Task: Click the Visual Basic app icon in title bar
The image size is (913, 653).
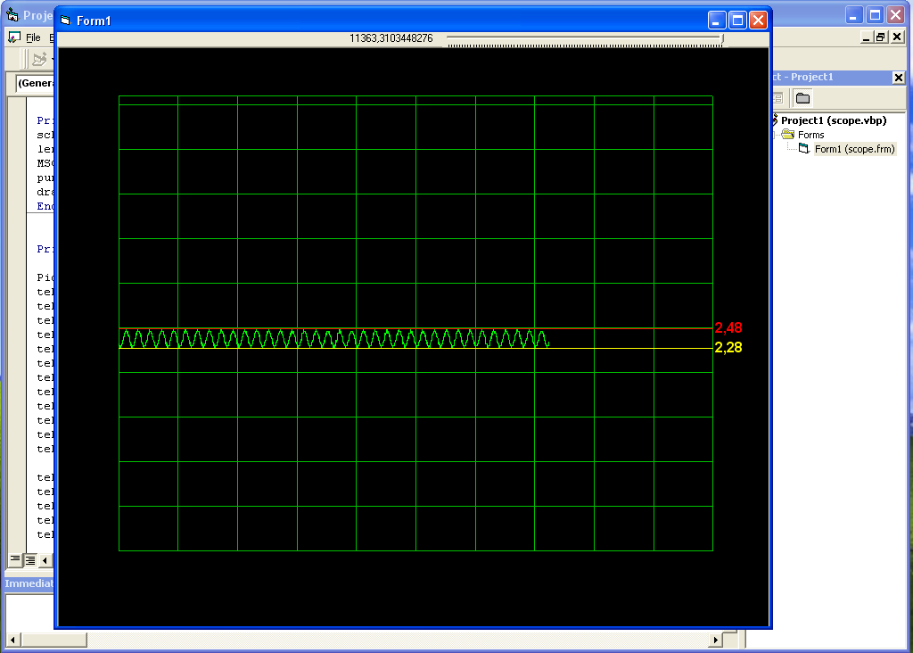Action: 12,15
